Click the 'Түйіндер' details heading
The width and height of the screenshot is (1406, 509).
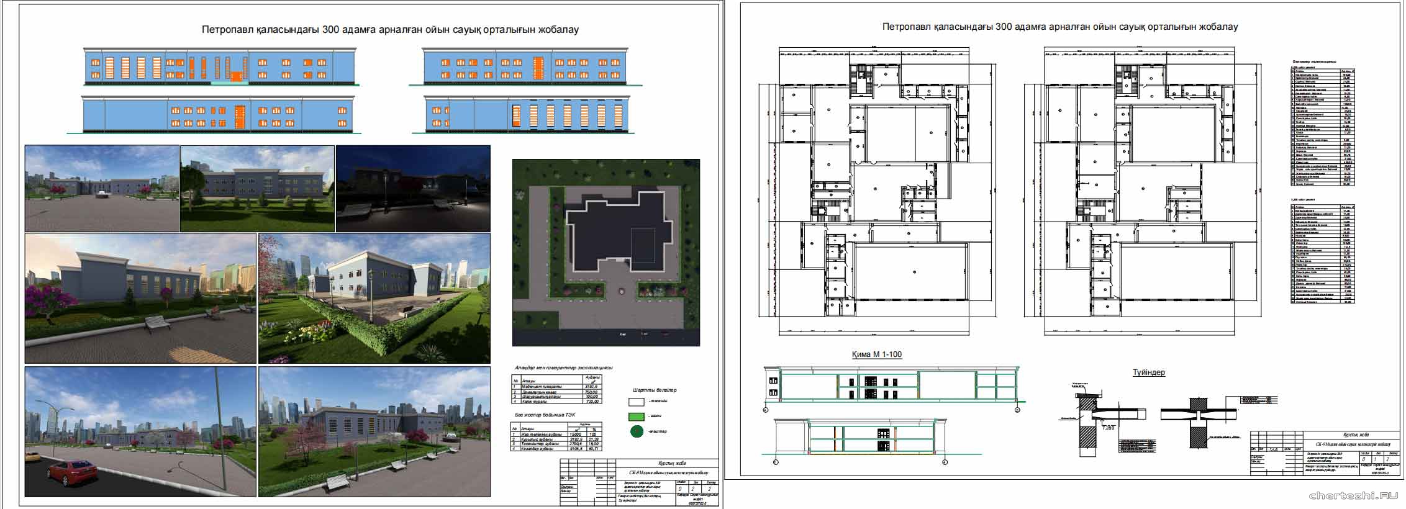[1148, 372]
